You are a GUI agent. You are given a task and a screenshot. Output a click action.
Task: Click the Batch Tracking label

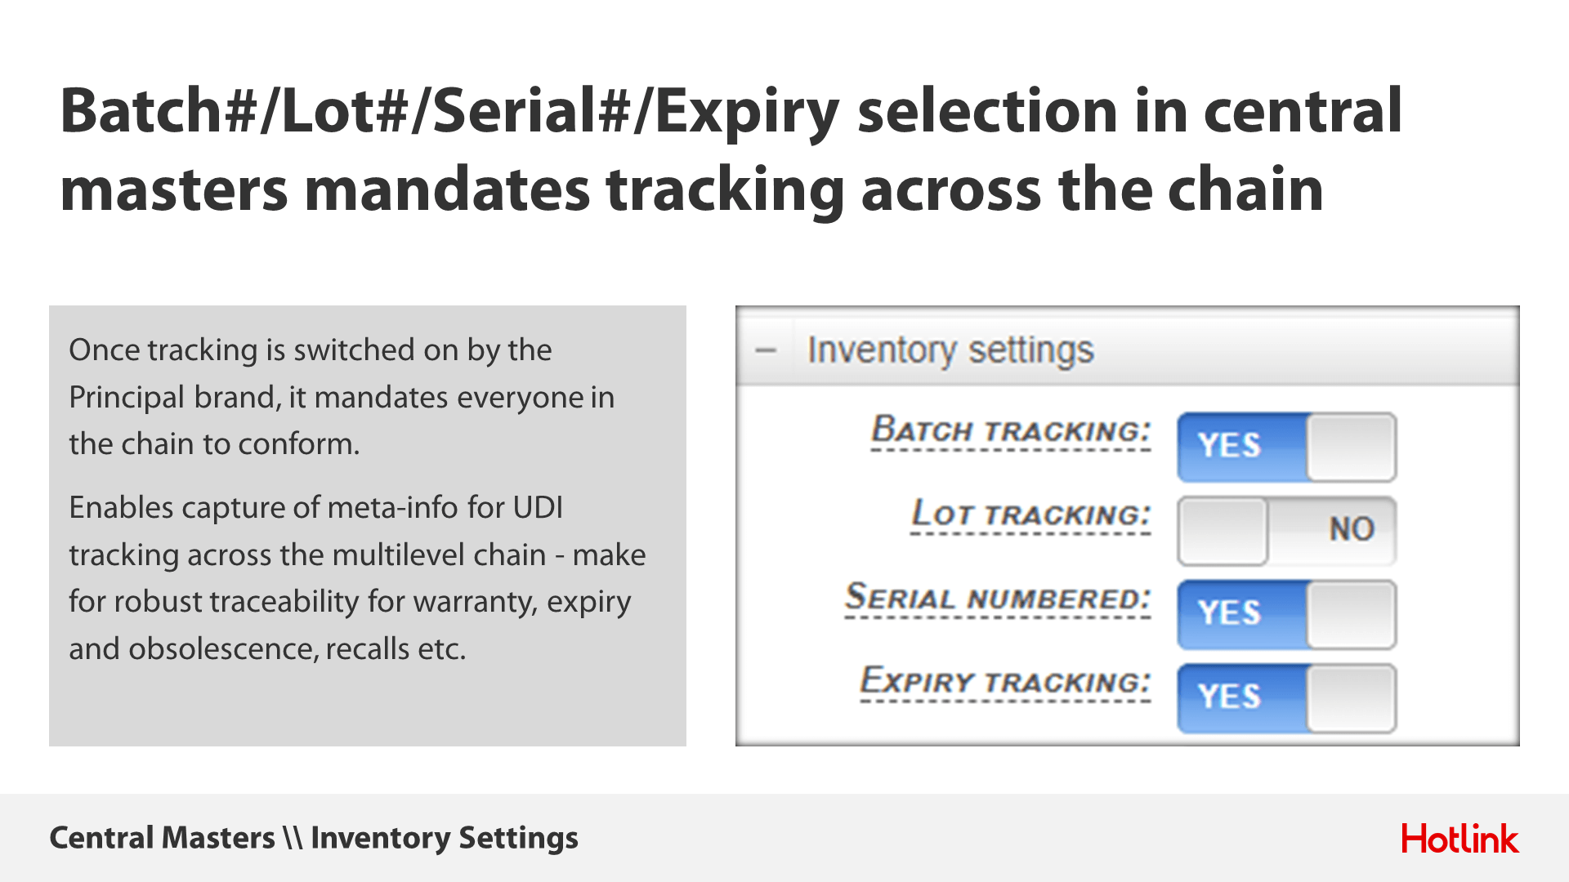pos(1011,430)
